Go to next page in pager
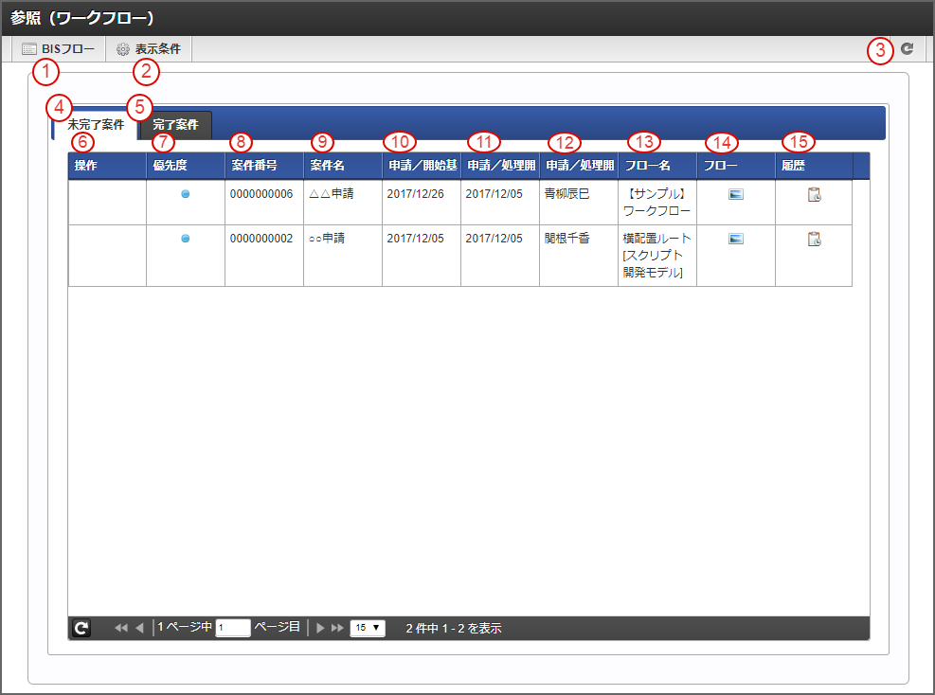 320,628
